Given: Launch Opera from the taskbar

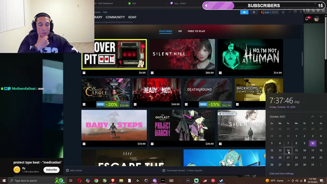Looking at the screenshot, I should pos(79,181).
